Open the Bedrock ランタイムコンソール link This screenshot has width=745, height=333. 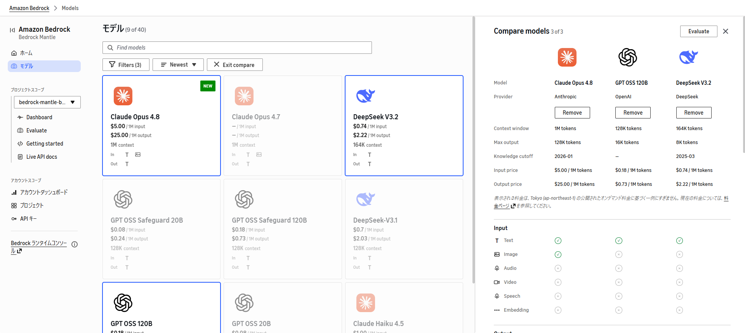click(39, 247)
